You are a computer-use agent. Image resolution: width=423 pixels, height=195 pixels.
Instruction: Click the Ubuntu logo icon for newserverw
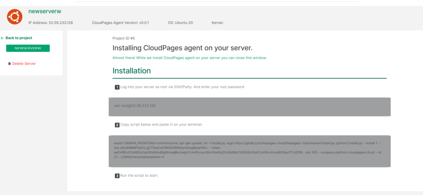[x=14, y=17]
